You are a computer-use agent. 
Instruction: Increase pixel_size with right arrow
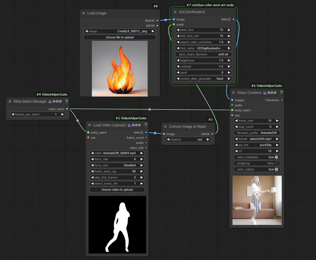tap(229, 30)
